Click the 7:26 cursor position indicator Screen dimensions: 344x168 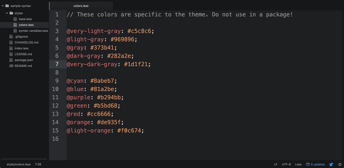pyautogui.click(x=38, y=165)
